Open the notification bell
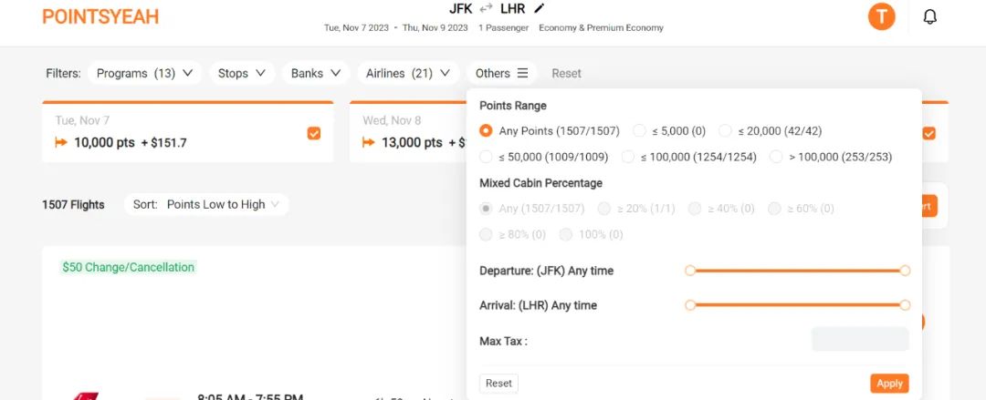Screen dimensions: 986x400 929,17
